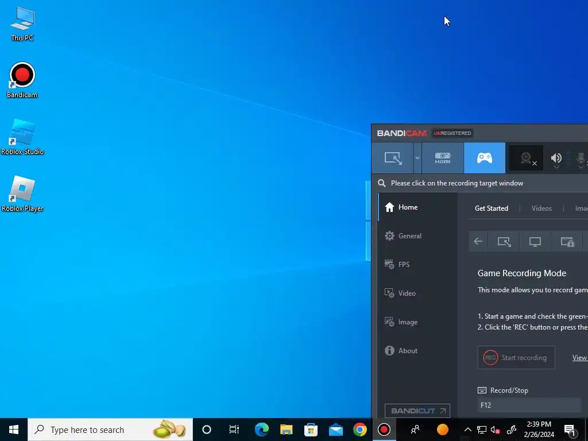Select the Roblox Studio desktop shortcut
This screenshot has width=588, height=441.
[x=22, y=137]
